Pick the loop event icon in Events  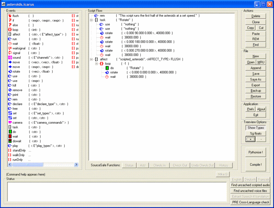pyautogui.click(x=10, y=30)
